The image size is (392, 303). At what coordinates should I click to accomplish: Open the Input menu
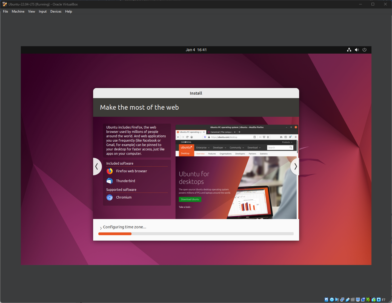coord(43,11)
